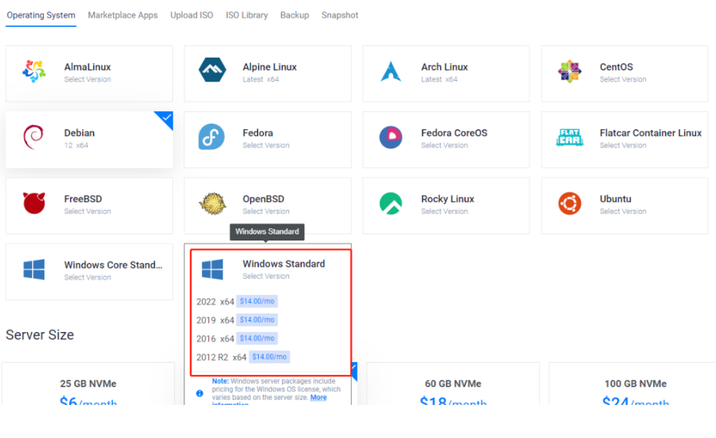Follow the More information link

[x=318, y=398]
